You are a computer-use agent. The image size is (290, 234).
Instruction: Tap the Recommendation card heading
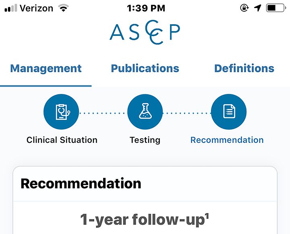81,184
